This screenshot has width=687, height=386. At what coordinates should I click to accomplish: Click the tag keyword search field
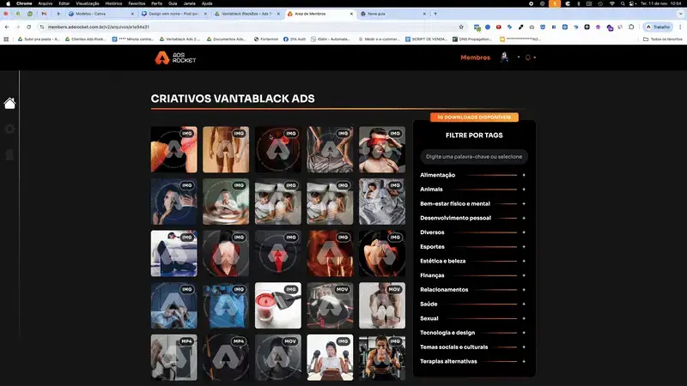[474, 157]
